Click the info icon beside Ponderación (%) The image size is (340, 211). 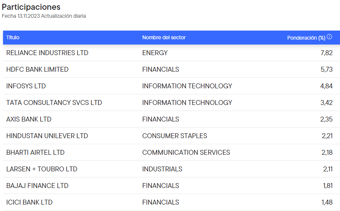pos(329,37)
